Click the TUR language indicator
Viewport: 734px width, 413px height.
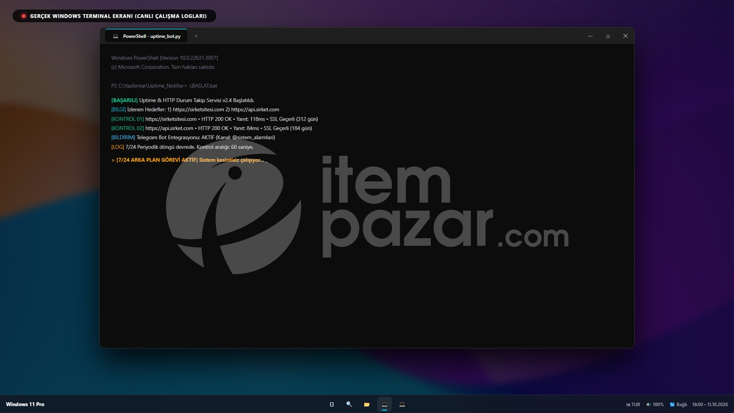(x=633, y=405)
